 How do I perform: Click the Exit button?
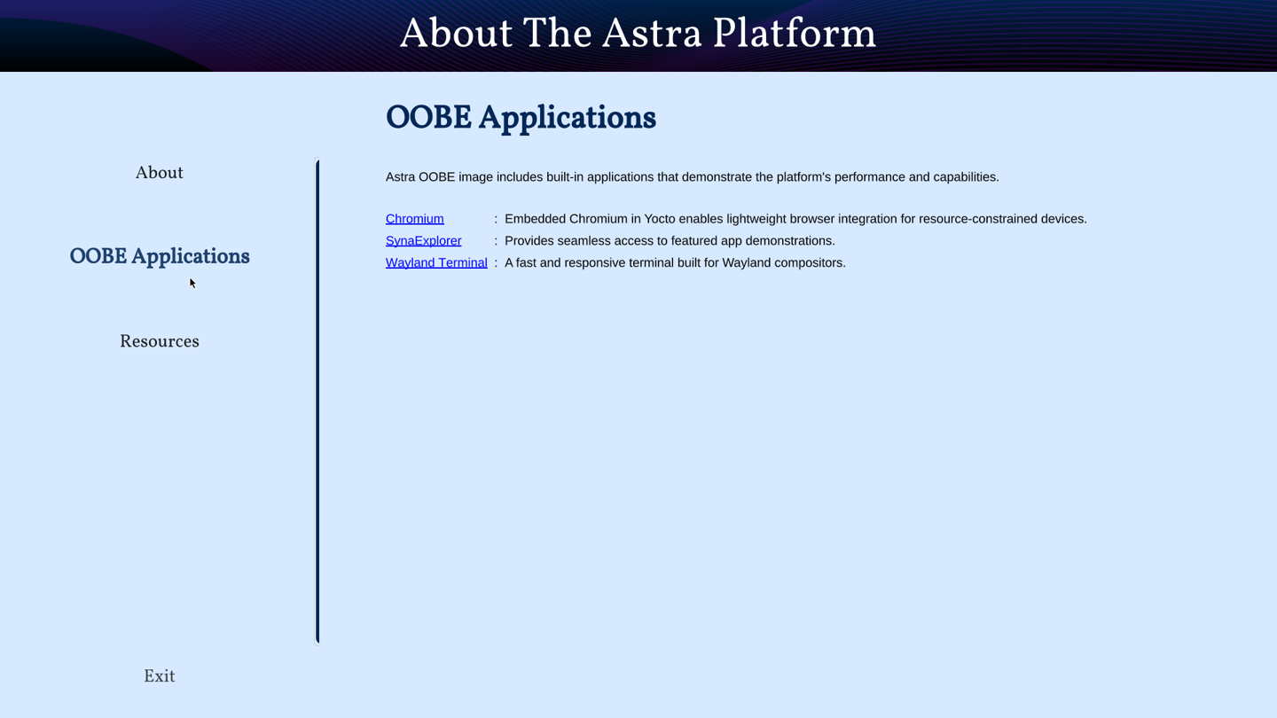tap(160, 677)
